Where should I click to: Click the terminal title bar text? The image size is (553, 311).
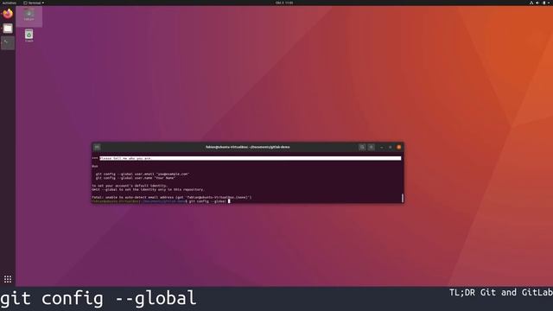click(x=248, y=147)
